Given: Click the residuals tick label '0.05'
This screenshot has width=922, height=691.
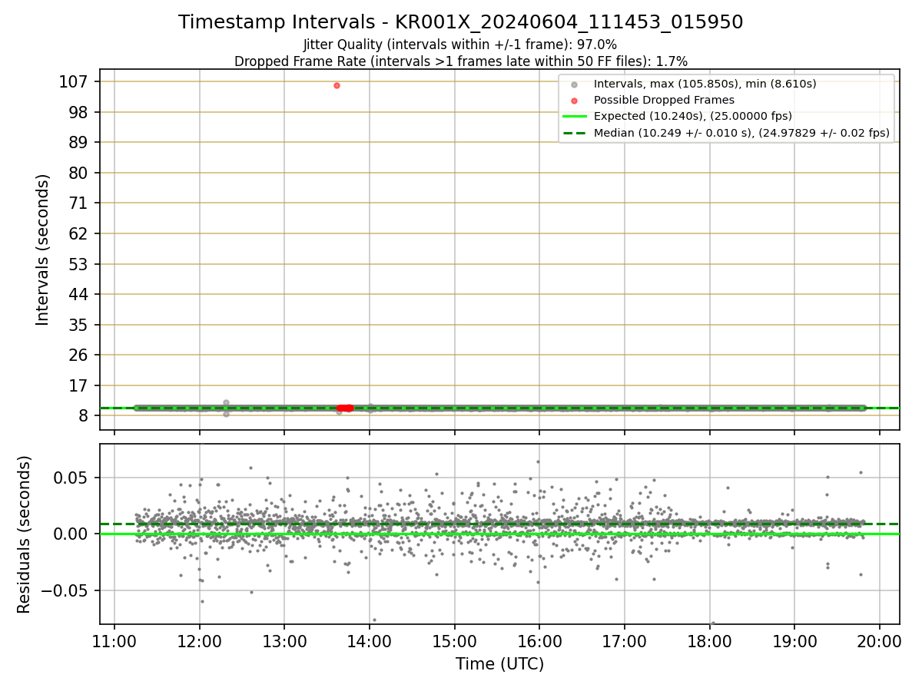Looking at the screenshot, I should (x=71, y=478).
